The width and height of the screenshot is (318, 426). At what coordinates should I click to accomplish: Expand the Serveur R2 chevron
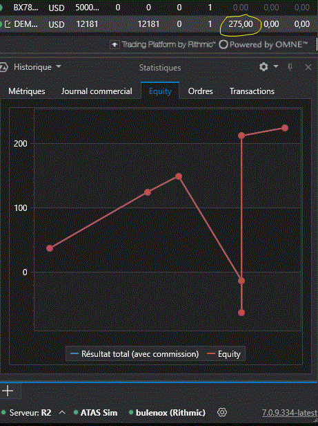pyautogui.click(x=62, y=413)
